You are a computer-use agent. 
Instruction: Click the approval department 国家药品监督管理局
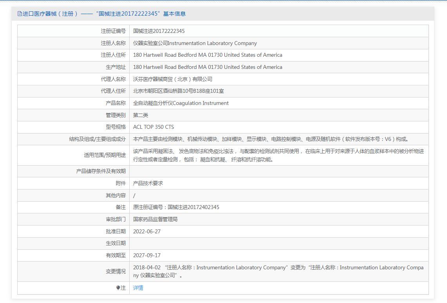155,219
